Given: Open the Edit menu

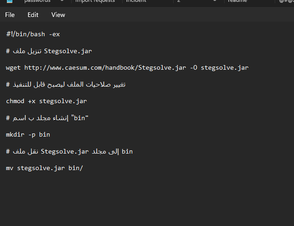Looking at the screenshot, I should [x=33, y=15].
